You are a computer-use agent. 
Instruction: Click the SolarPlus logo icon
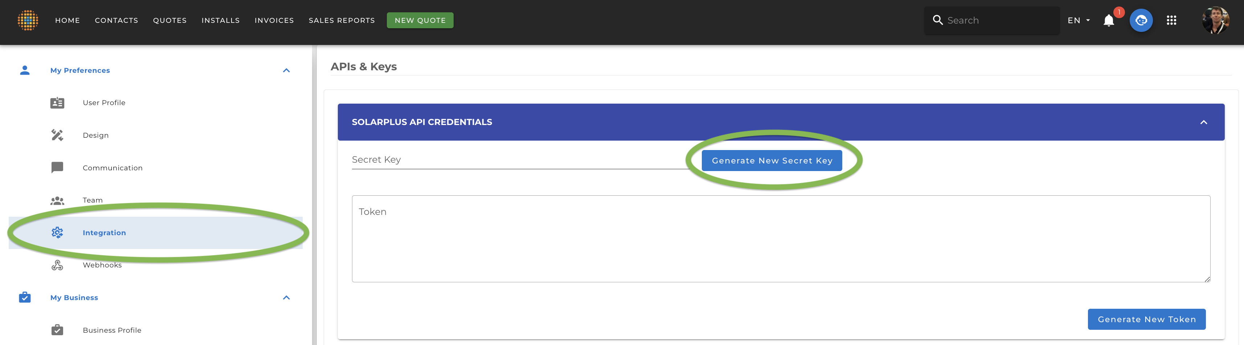pos(28,20)
